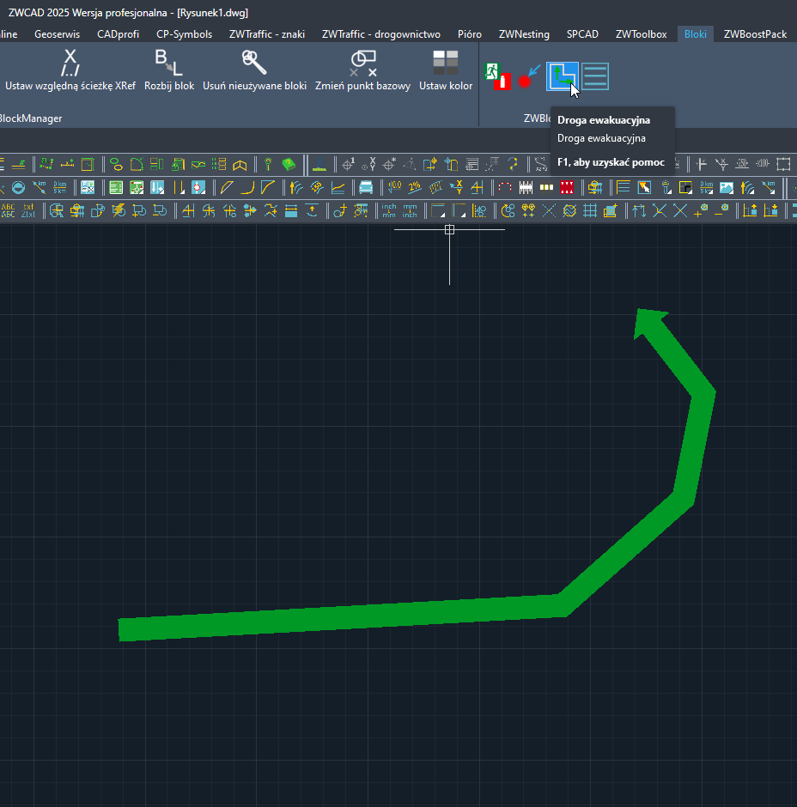Click the inch to mm conversion icon
The image size is (797, 807).
point(389,210)
